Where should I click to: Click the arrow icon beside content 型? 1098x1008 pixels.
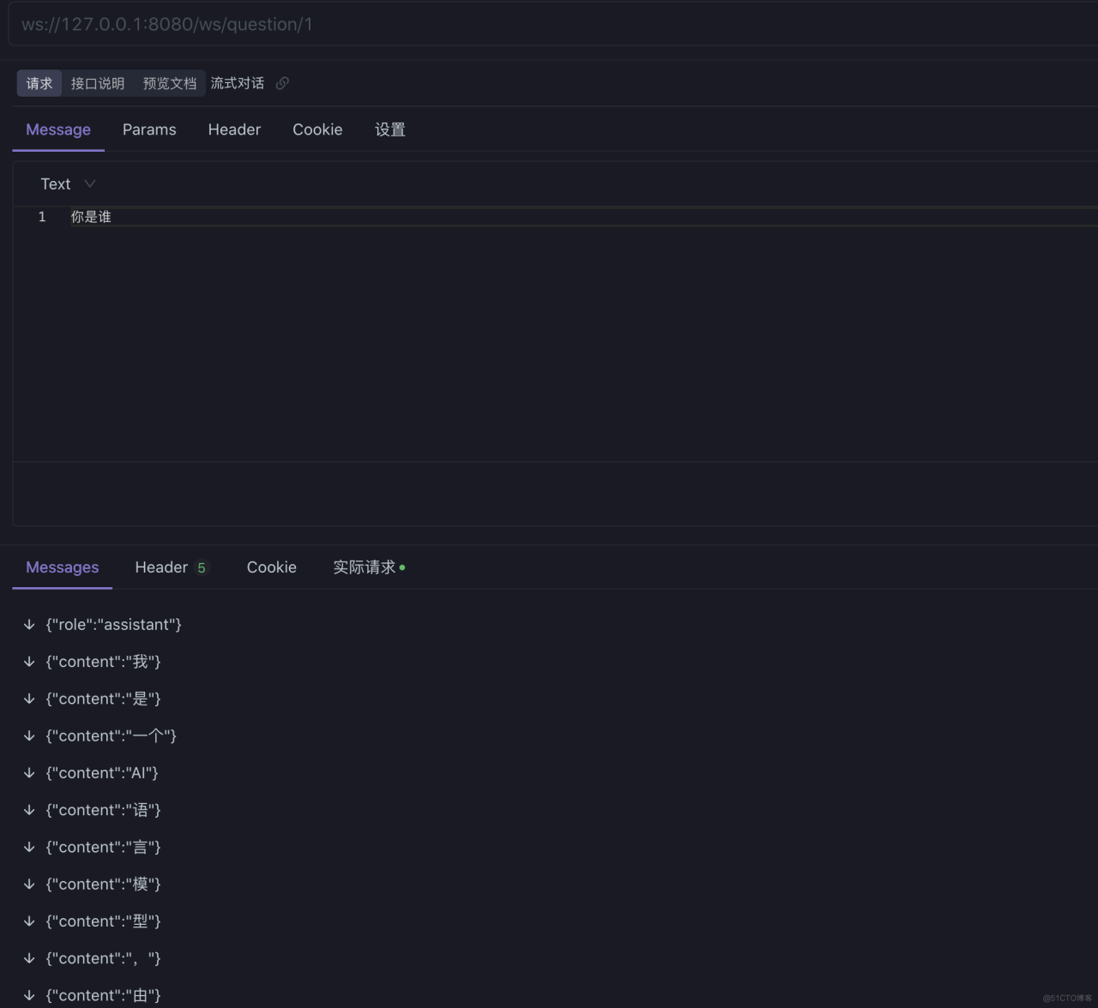tap(29, 921)
